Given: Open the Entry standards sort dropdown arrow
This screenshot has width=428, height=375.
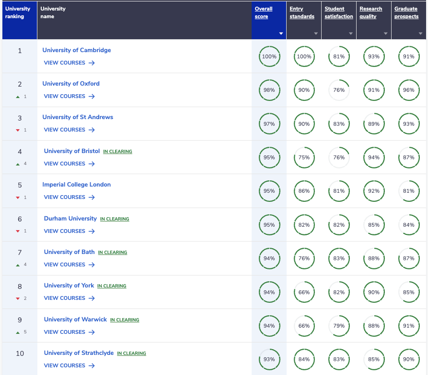Looking at the screenshot, I should click(316, 33).
